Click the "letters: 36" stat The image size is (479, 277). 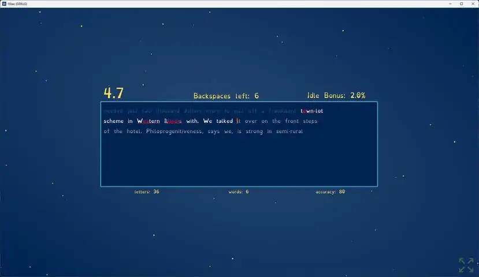tap(147, 192)
